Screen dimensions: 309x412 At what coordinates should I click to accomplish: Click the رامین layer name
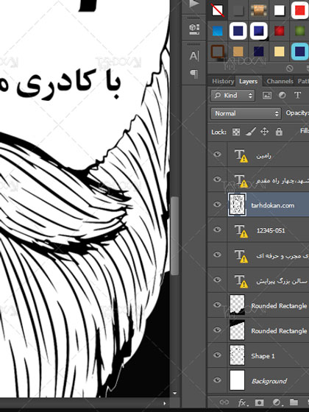click(x=263, y=156)
